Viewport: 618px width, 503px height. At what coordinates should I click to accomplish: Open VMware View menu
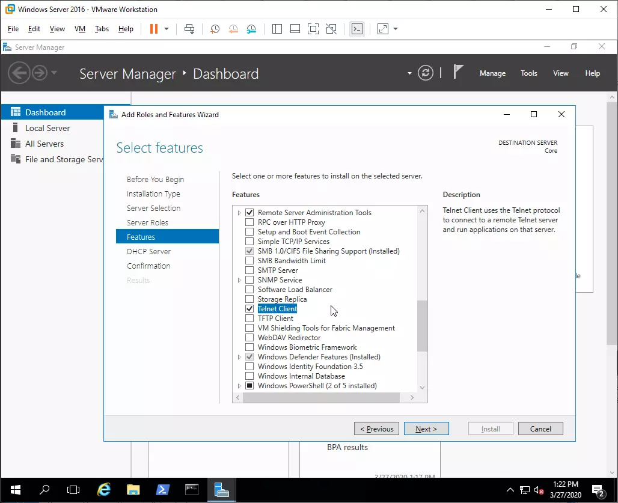[57, 29]
